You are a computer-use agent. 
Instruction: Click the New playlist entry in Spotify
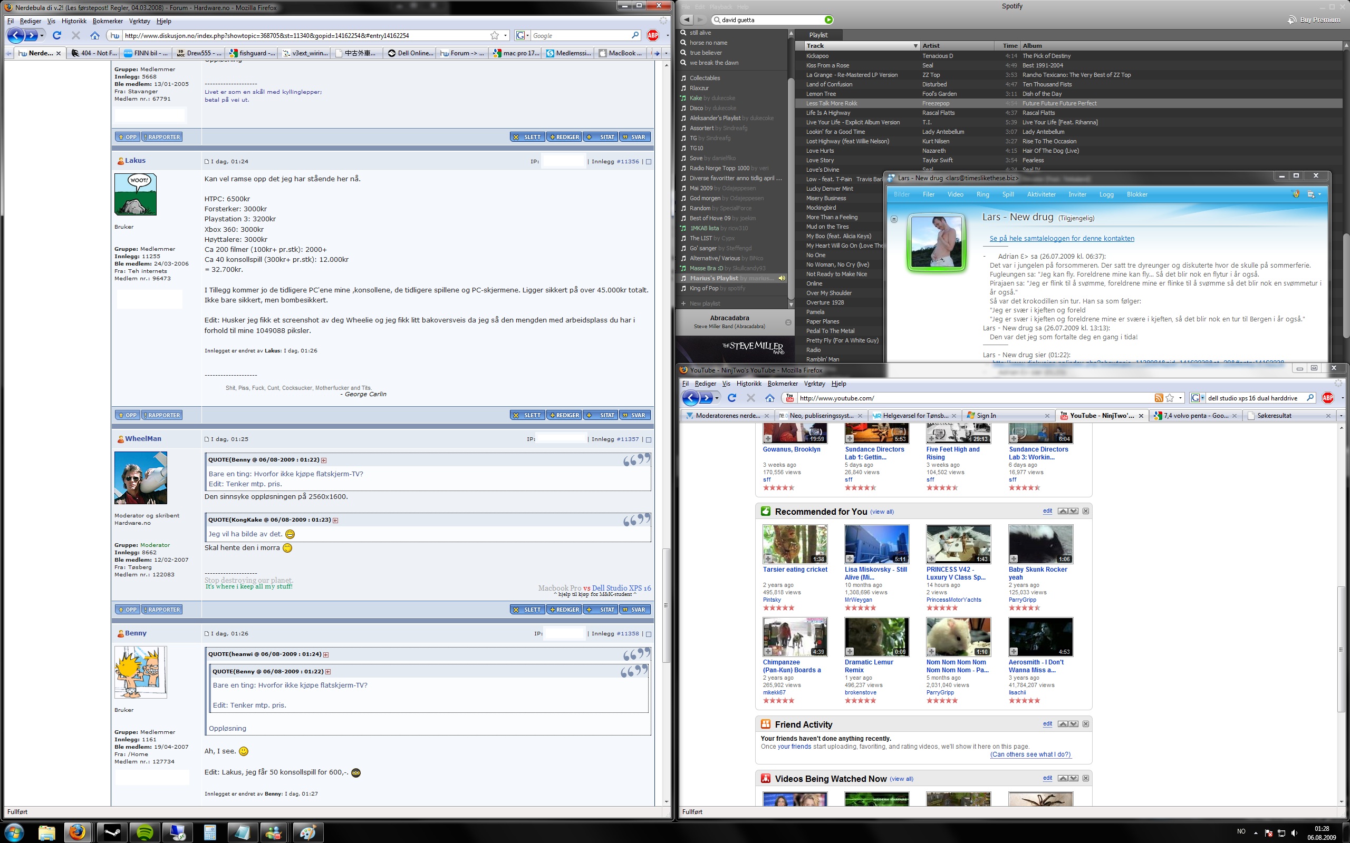(x=704, y=304)
